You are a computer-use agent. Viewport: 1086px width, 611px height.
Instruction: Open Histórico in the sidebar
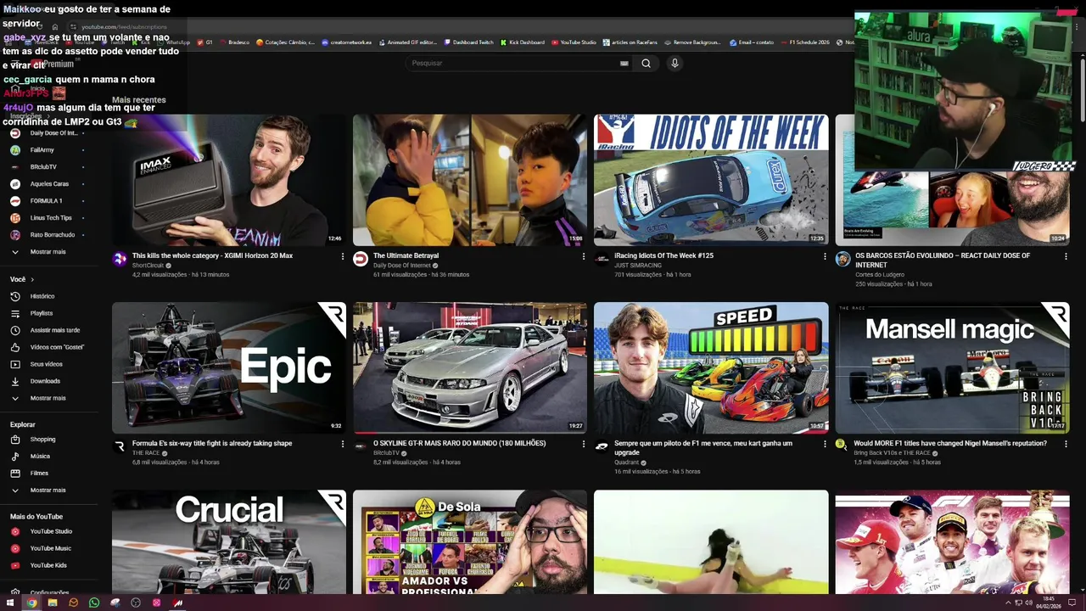[42, 296]
